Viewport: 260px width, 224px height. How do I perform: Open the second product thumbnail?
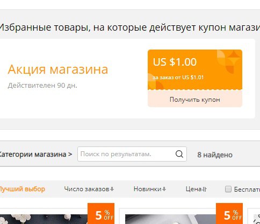170,219
